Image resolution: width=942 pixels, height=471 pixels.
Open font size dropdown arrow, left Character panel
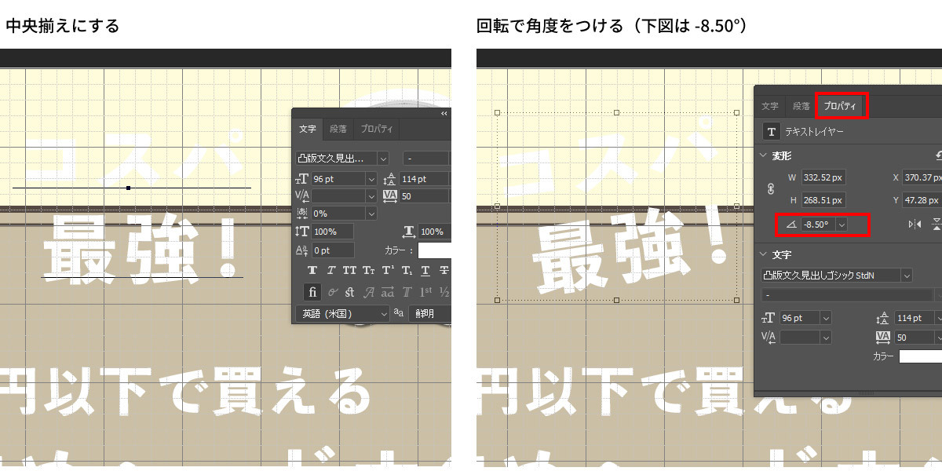pyautogui.click(x=371, y=179)
